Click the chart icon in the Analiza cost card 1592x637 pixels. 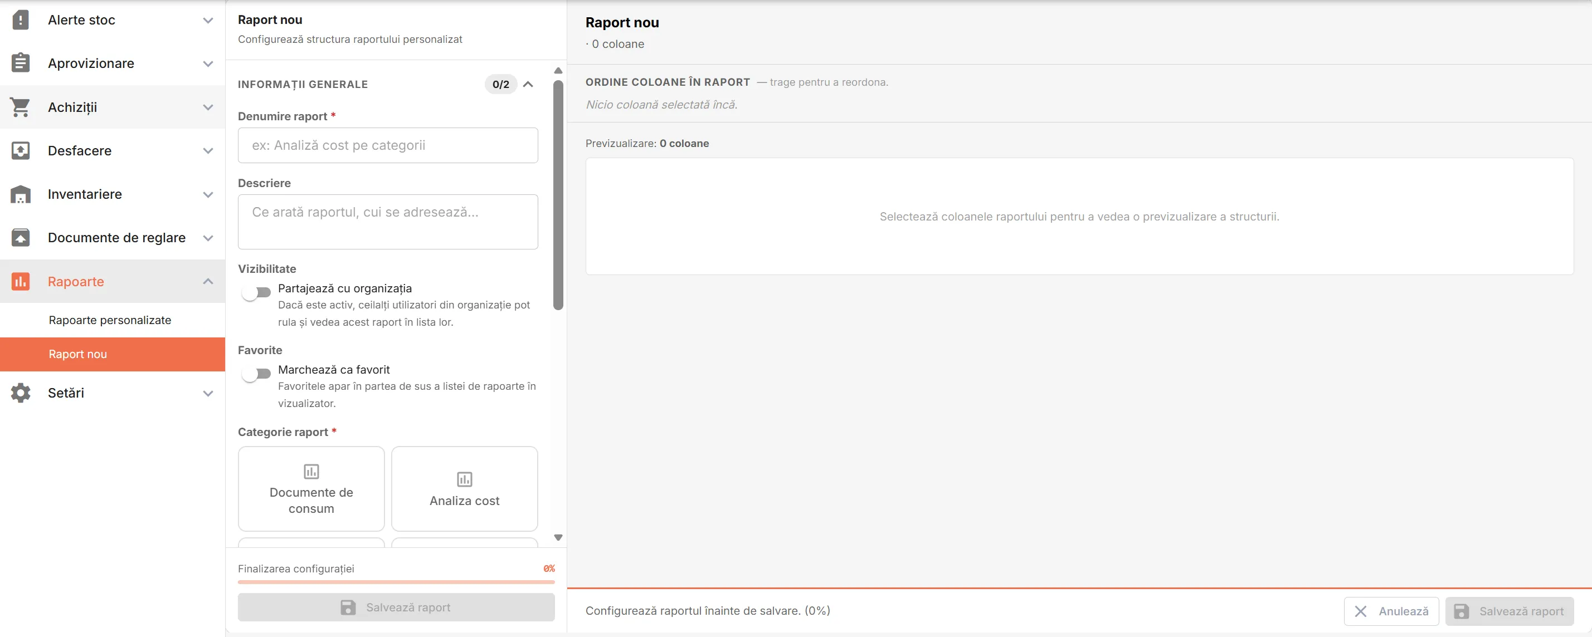[x=465, y=479]
